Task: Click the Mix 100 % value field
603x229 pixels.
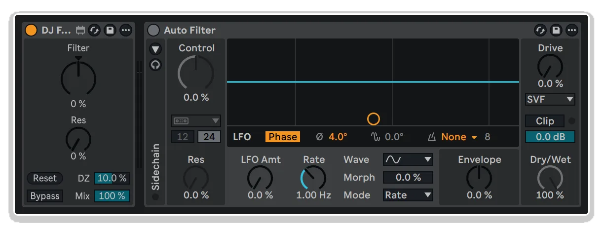Action: pos(112,196)
